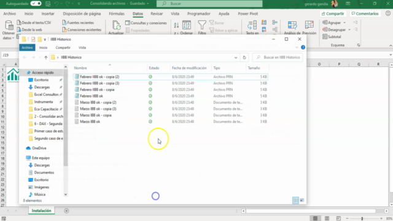The width and height of the screenshot is (393, 221).
Task: Open the Archivo tab in Excel ribbon
Action: click(x=10, y=14)
